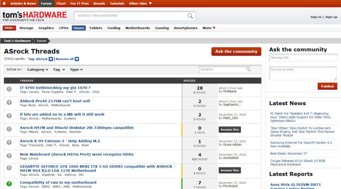The width and height of the screenshot is (341, 189).
Task: Open the For IT Pros menu
Action: [x=80, y=3]
